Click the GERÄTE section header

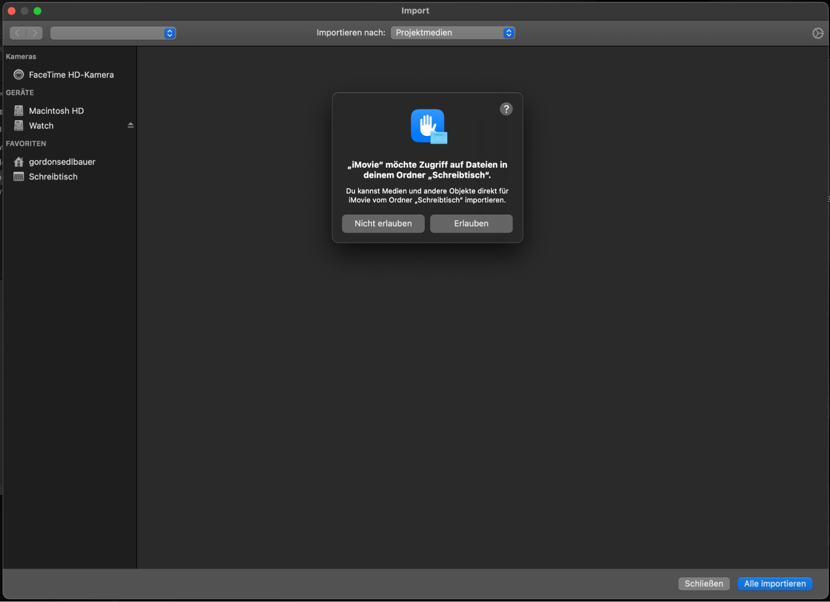pos(20,93)
